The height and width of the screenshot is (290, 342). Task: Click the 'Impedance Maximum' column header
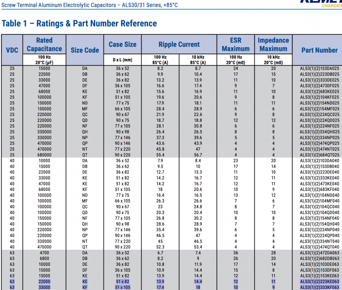273,44
